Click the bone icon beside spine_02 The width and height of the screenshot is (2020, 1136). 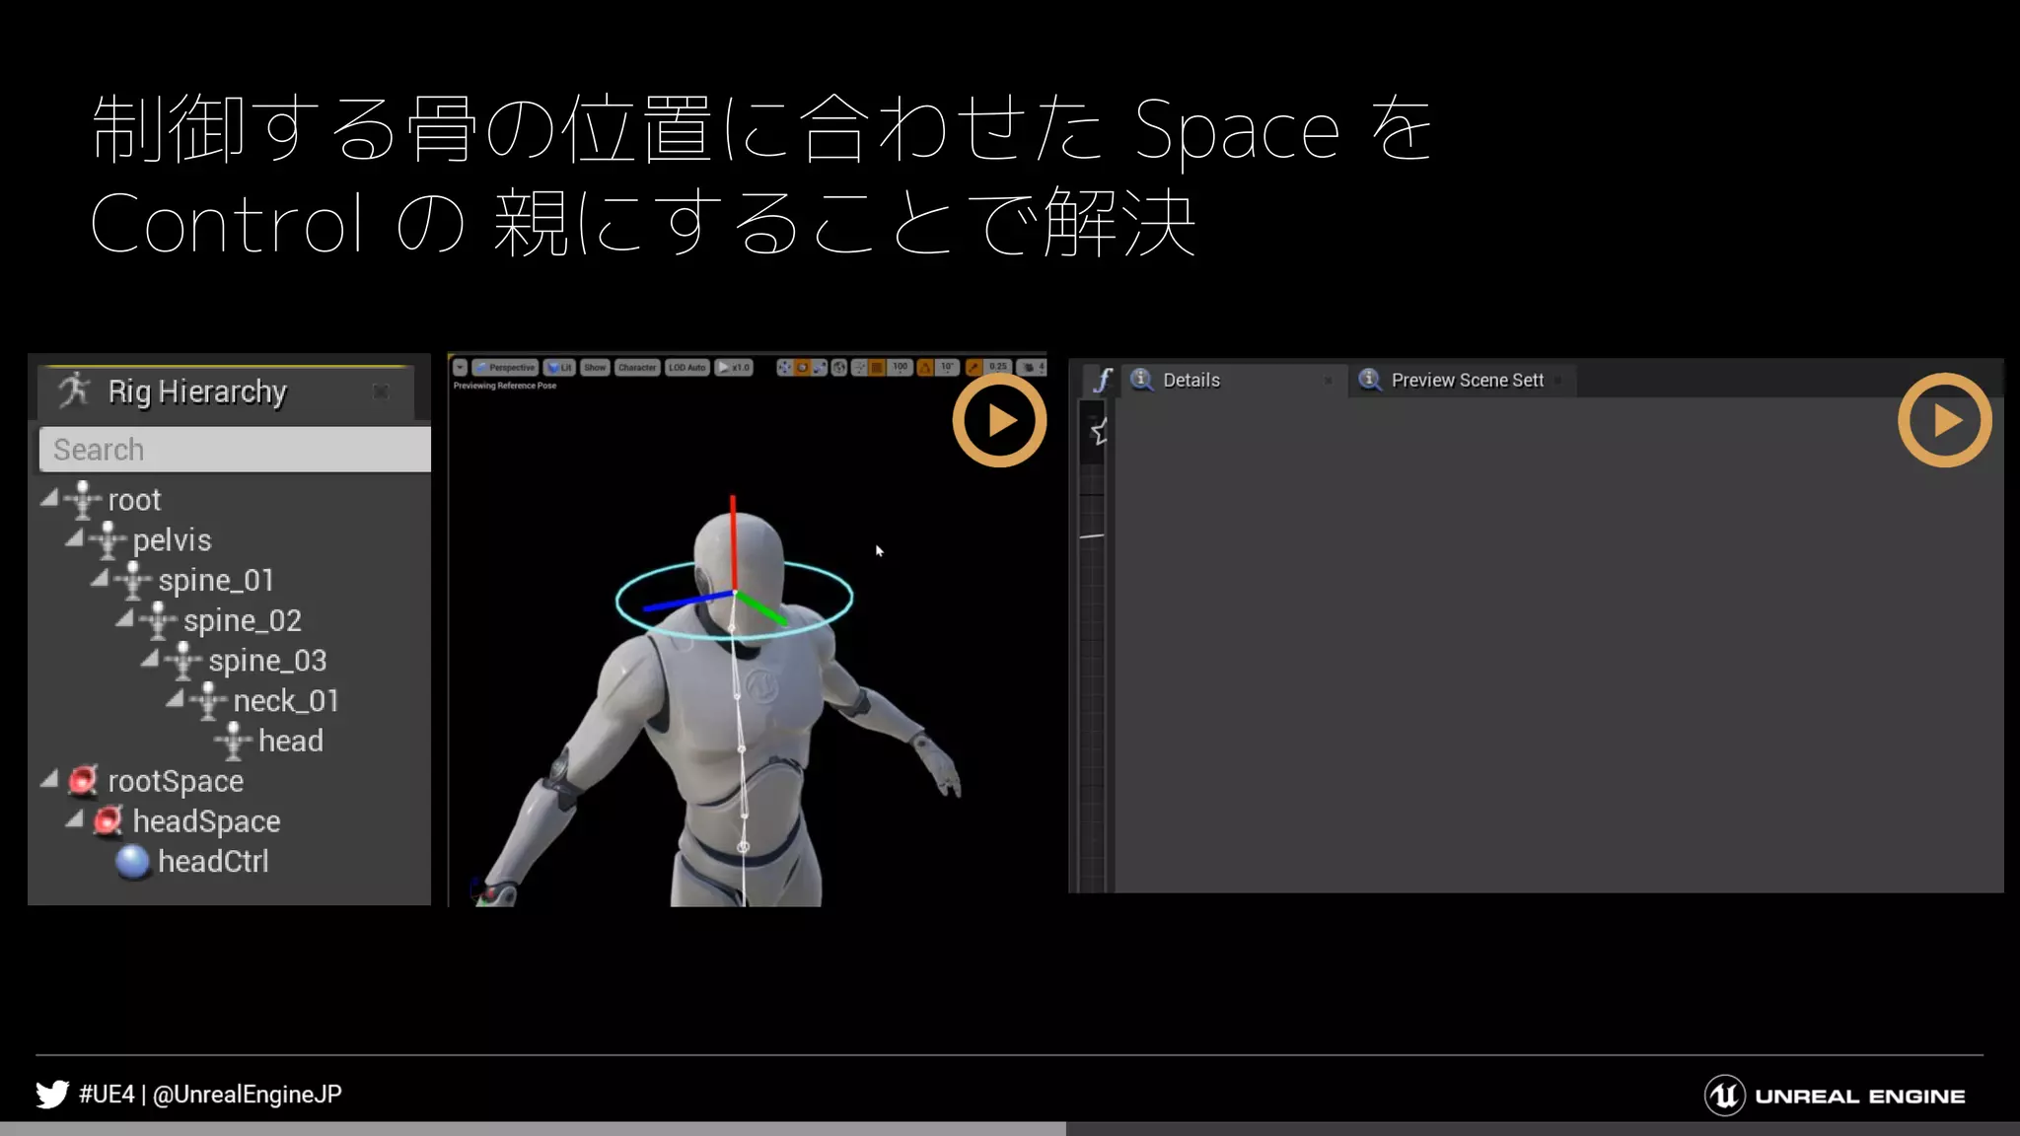[x=158, y=621]
